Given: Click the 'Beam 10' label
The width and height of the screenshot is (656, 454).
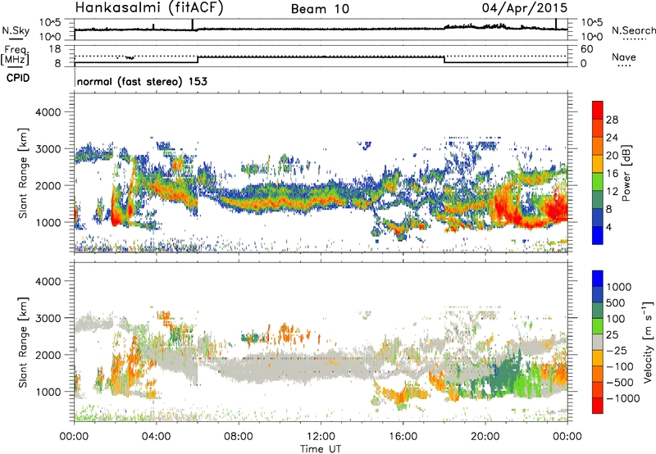Looking at the screenshot, I should (320, 9).
